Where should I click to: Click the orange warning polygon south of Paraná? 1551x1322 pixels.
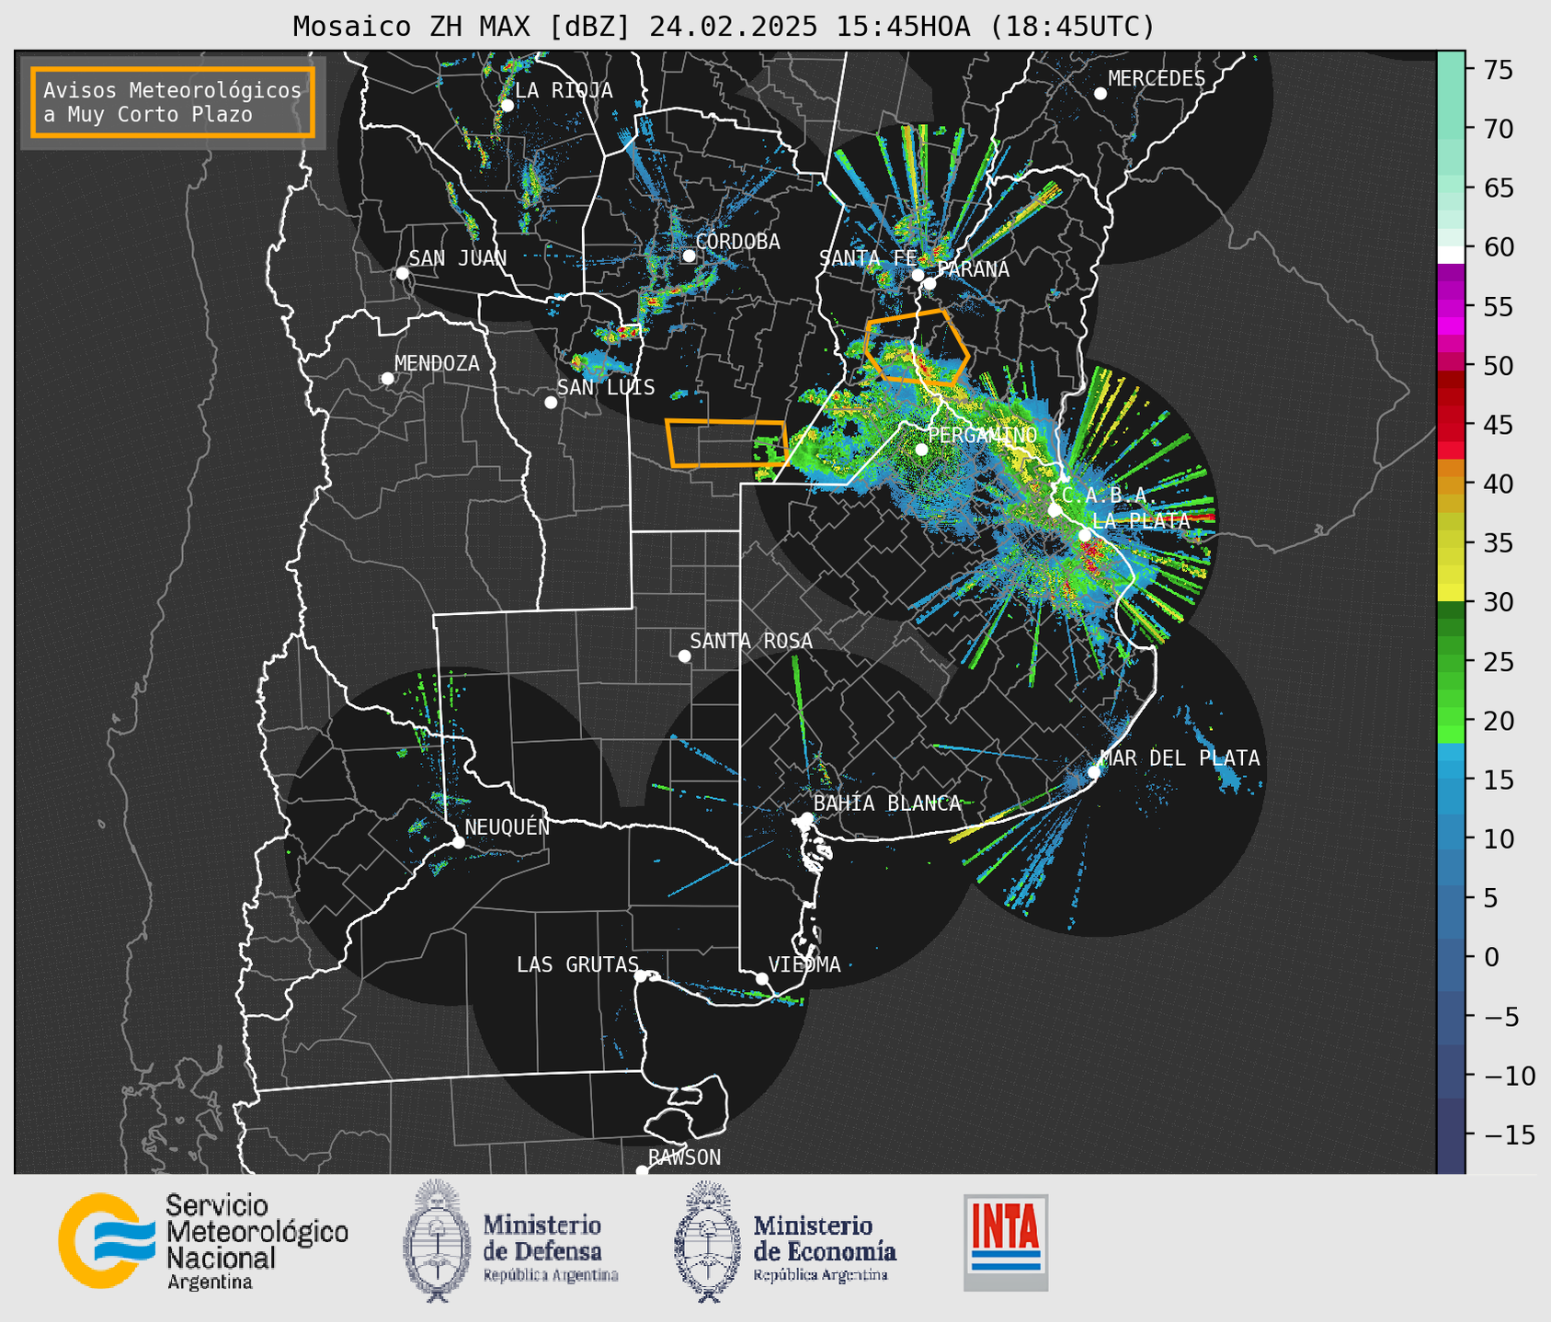917,346
